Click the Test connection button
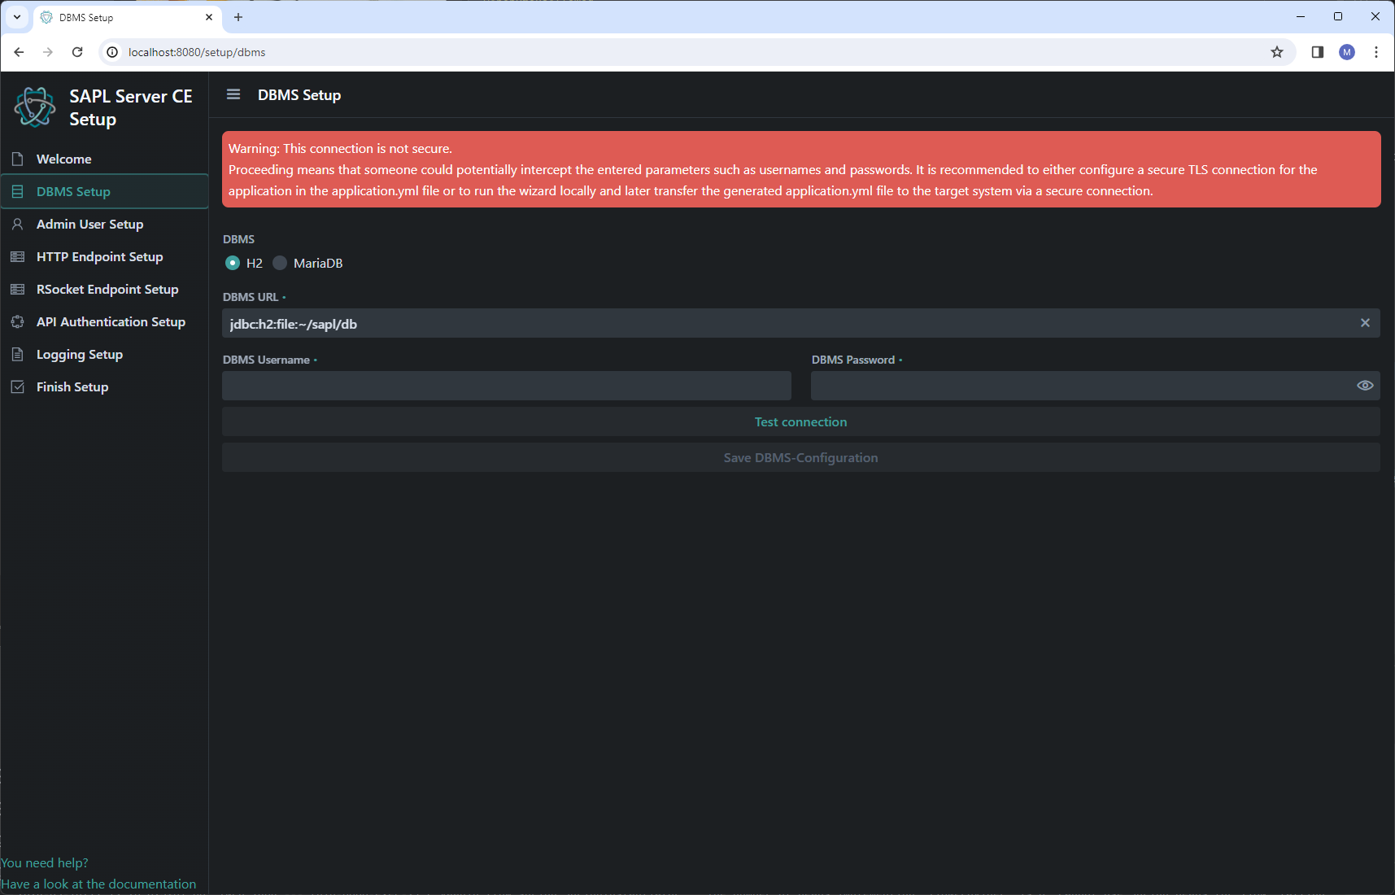1395x895 pixels. (801, 421)
